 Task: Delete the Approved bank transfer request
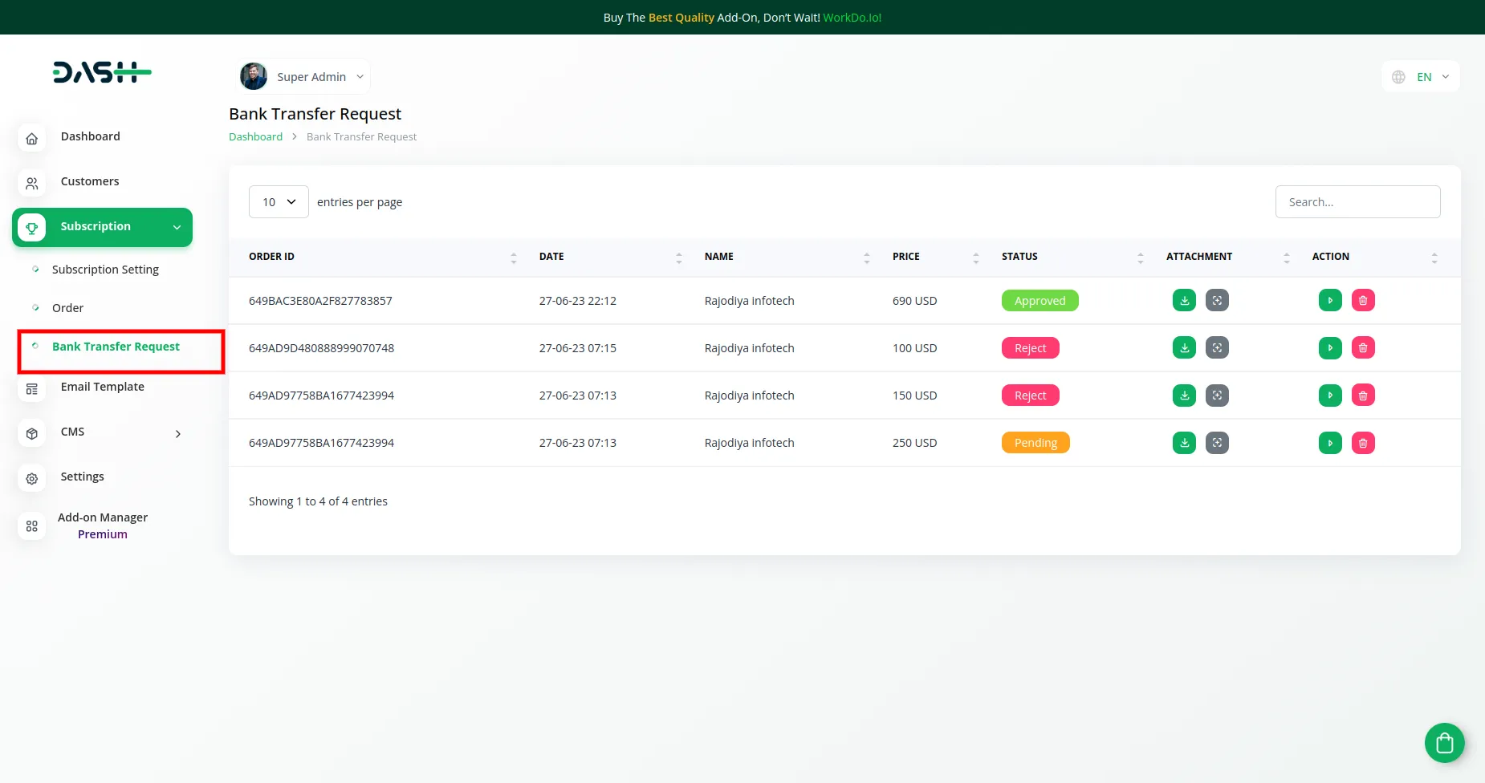[1363, 301]
